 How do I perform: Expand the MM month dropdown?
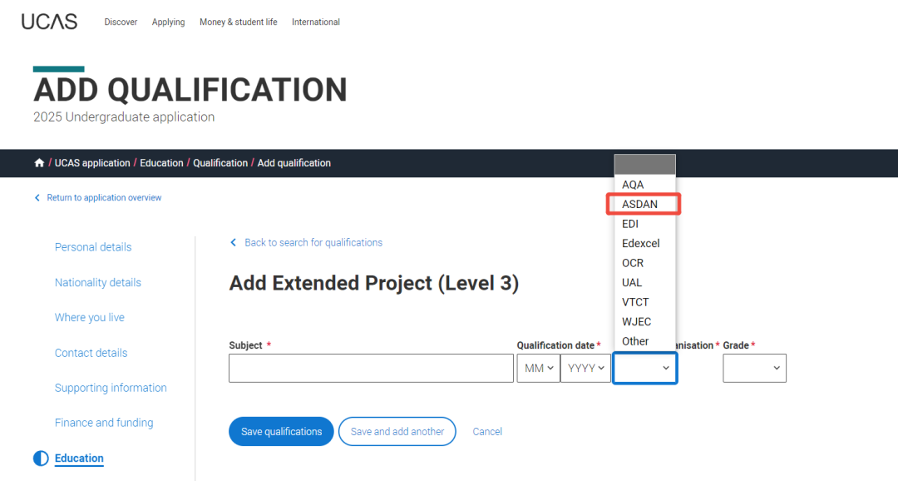click(x=538, y=368)
